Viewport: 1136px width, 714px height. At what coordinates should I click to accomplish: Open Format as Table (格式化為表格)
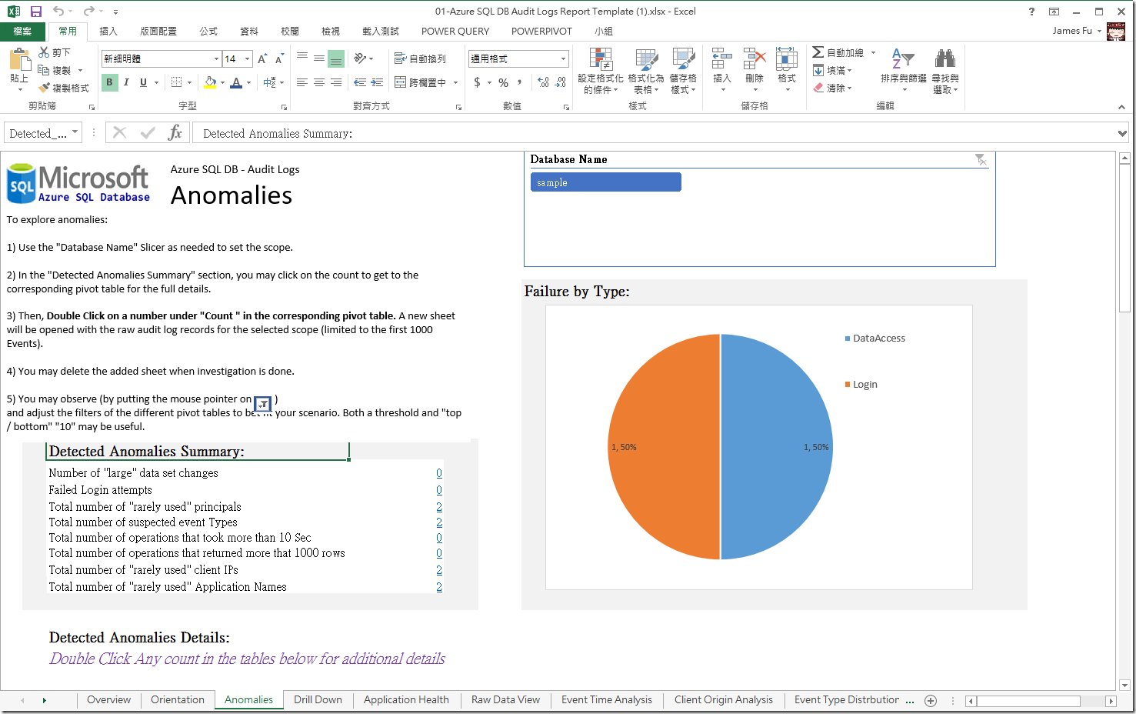point(646,71)
